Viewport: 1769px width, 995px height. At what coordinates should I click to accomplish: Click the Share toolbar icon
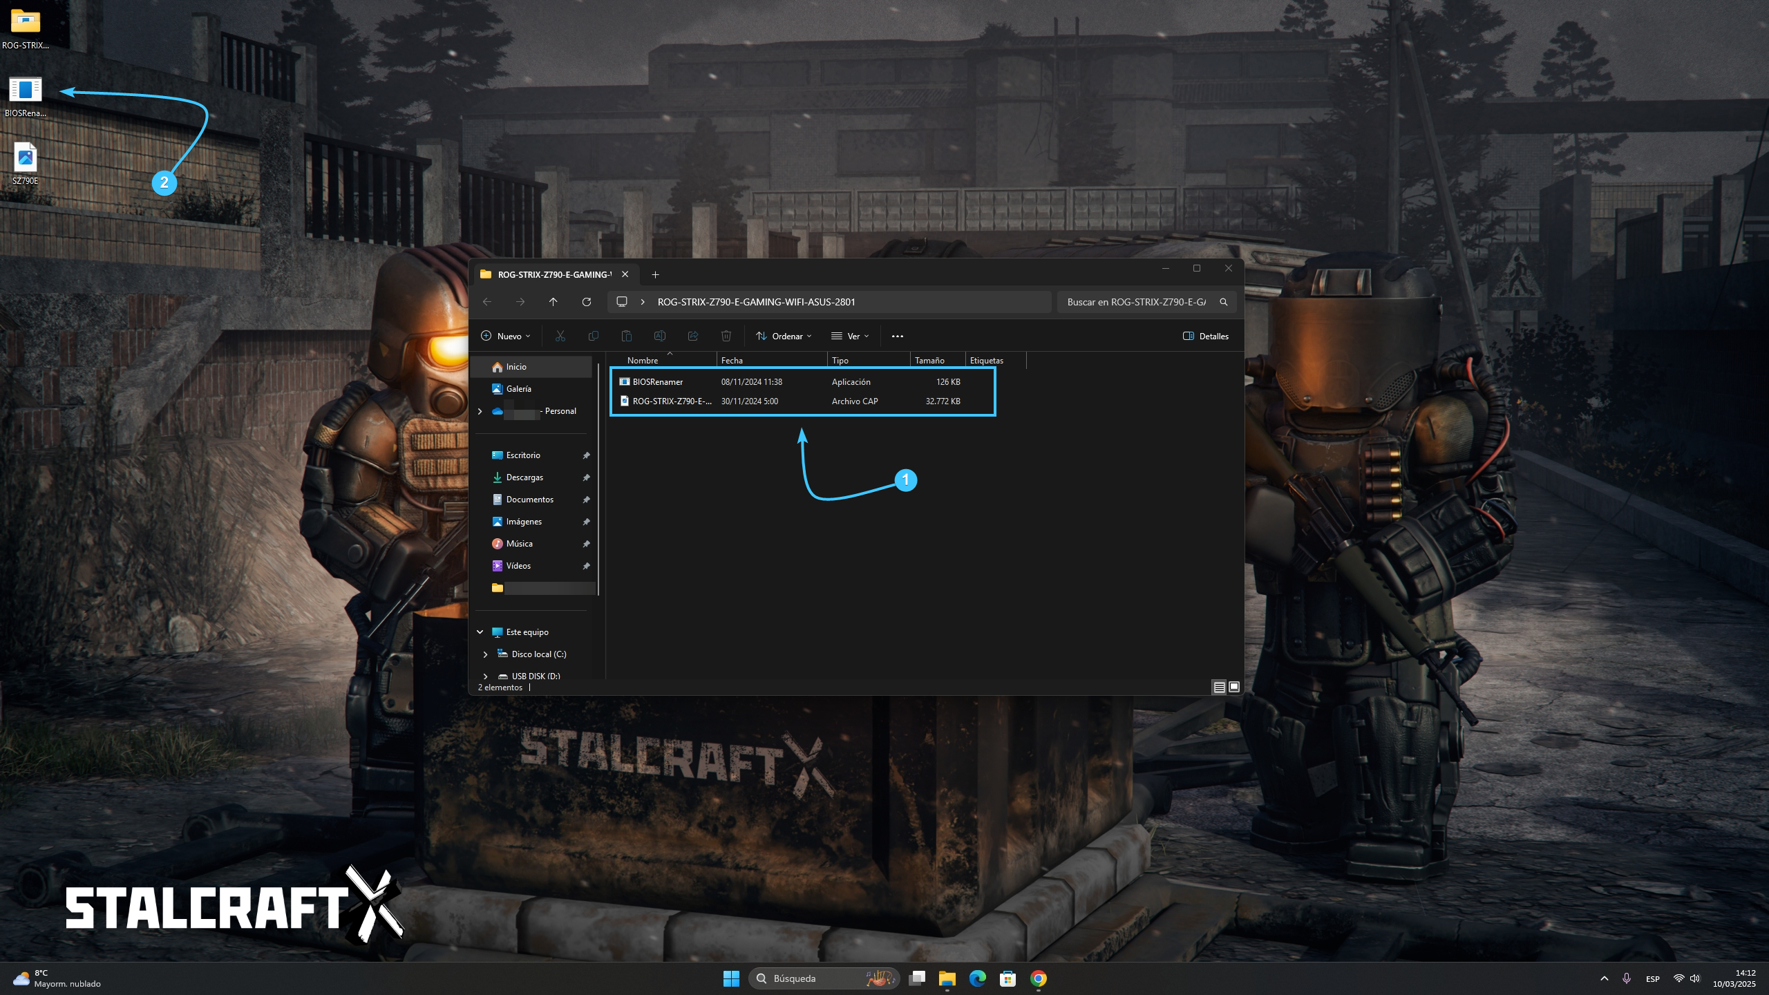(x=693, y=337)
